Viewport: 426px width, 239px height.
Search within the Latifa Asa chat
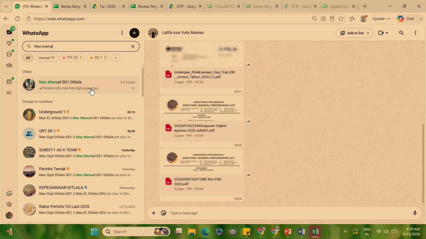tap(401, 33)
